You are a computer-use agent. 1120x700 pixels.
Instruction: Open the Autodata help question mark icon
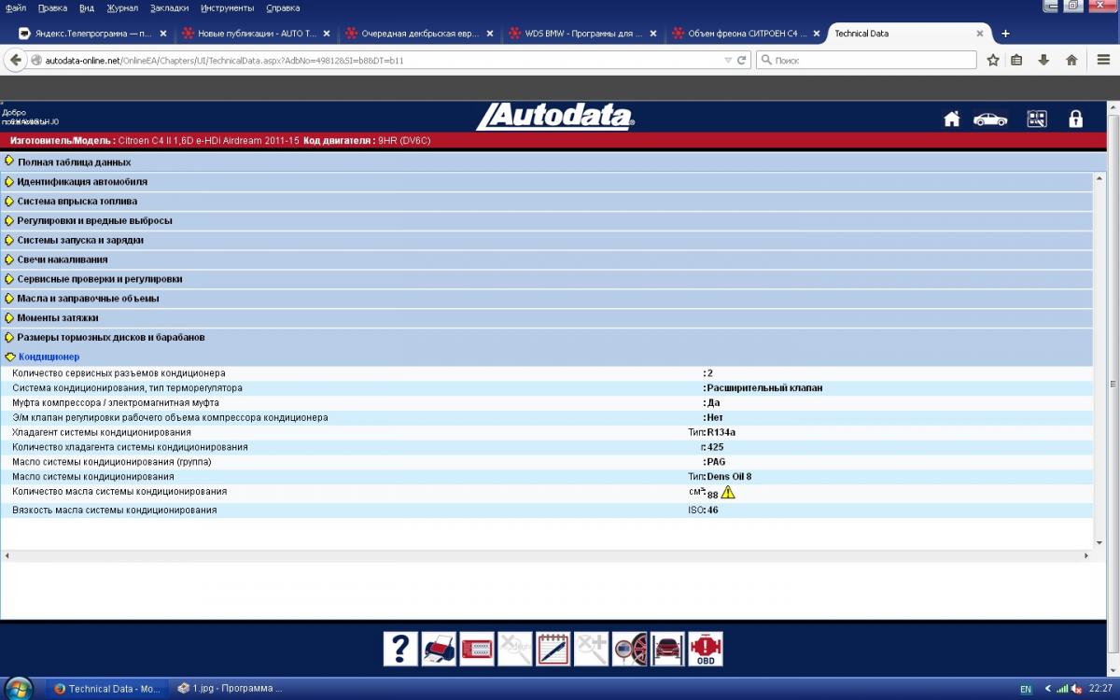[400, 649]
